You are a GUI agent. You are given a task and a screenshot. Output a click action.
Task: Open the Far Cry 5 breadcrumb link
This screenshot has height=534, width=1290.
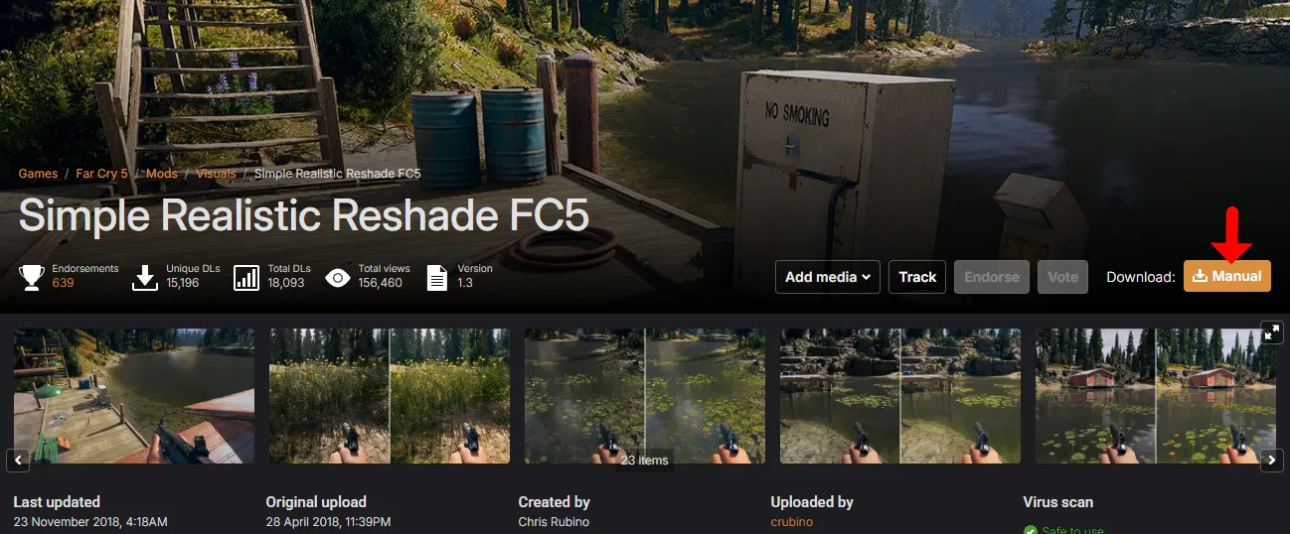click(x=102, y=174)
